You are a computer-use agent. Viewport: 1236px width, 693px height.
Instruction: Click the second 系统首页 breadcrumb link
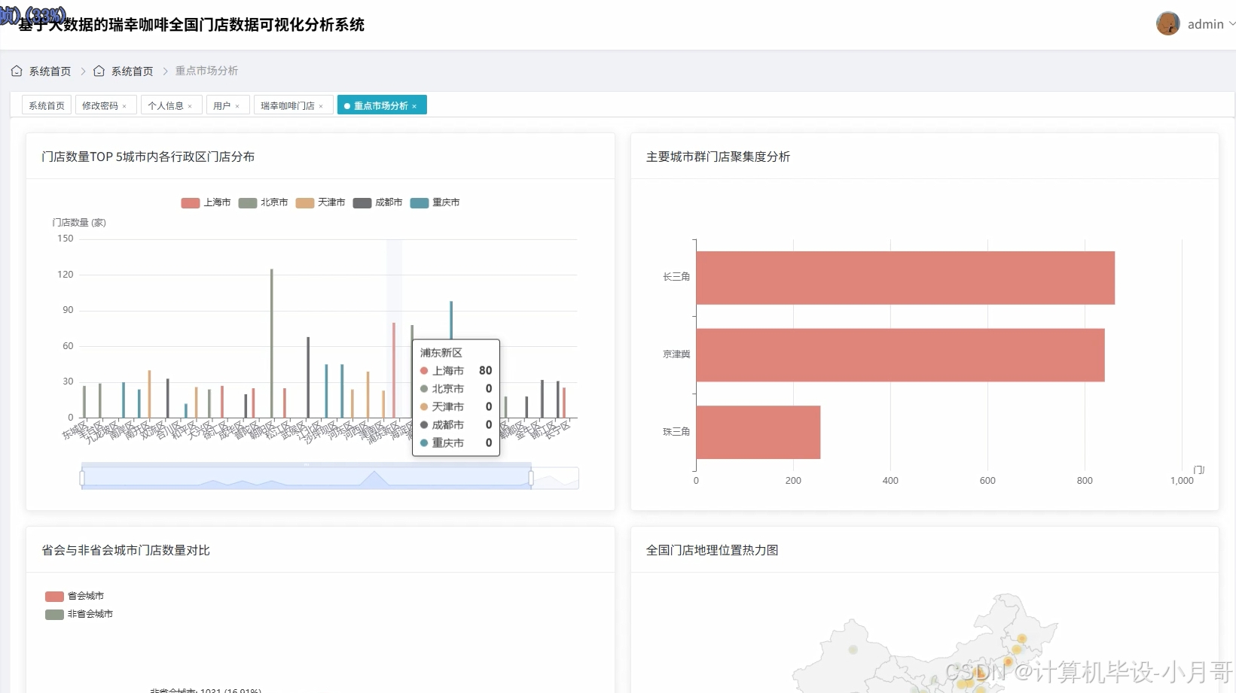tap(132, 71)
